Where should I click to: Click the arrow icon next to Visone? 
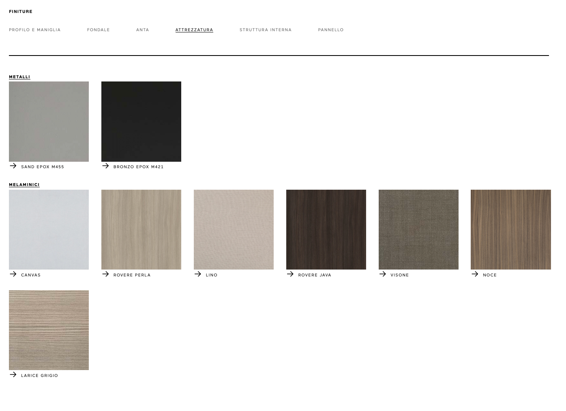tap(382, 274)
